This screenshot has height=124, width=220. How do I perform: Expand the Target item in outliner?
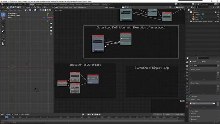(191, 19)
